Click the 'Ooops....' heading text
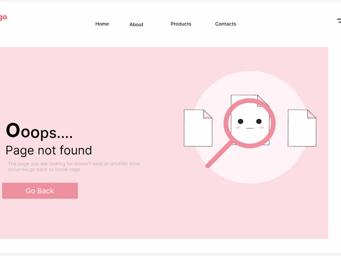 39,132
